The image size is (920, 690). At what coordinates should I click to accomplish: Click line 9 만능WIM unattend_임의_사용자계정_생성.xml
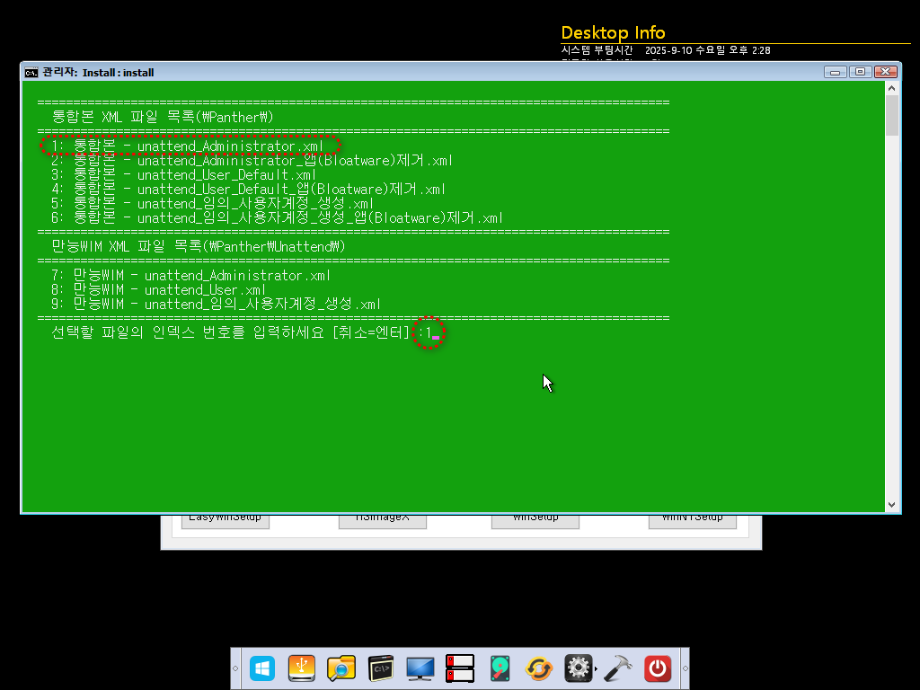(216, 305)
